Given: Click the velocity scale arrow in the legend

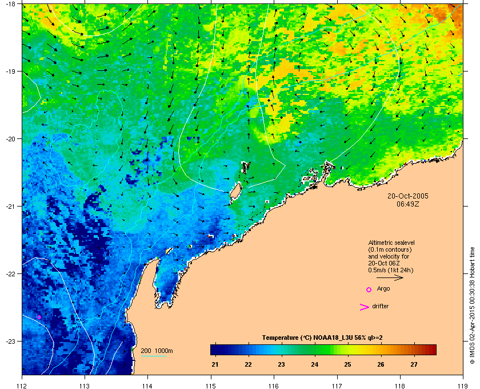Looking at the screenshot, I should click(x=390, y=278).
